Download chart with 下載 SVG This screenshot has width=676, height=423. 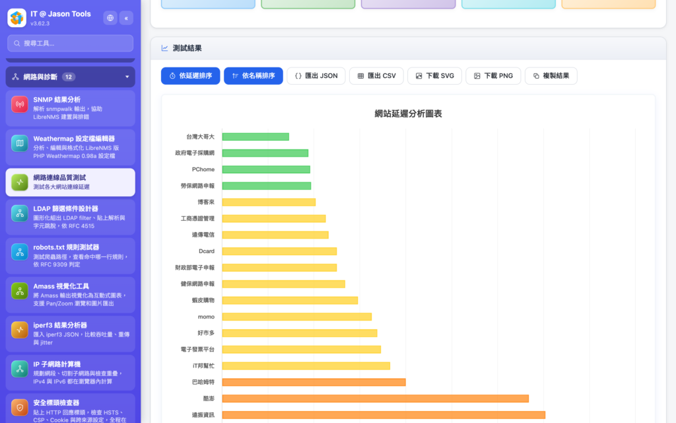[434, 76]
